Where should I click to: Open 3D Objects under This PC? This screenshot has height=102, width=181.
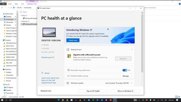9,88
